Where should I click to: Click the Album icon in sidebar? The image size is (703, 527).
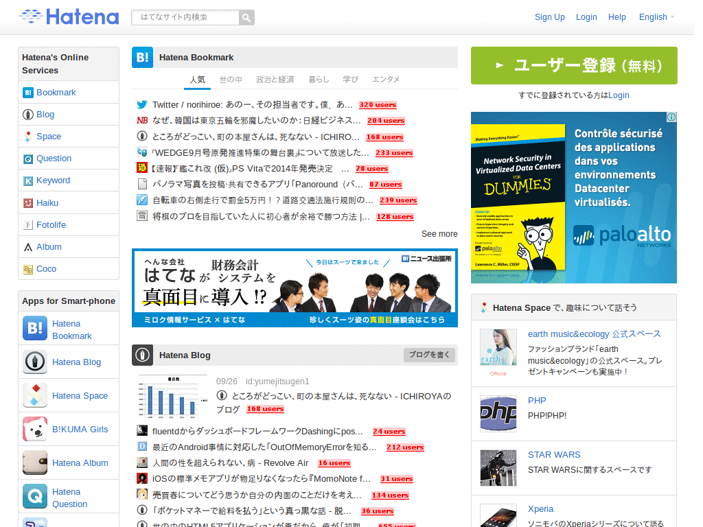[x=27, y=247]
